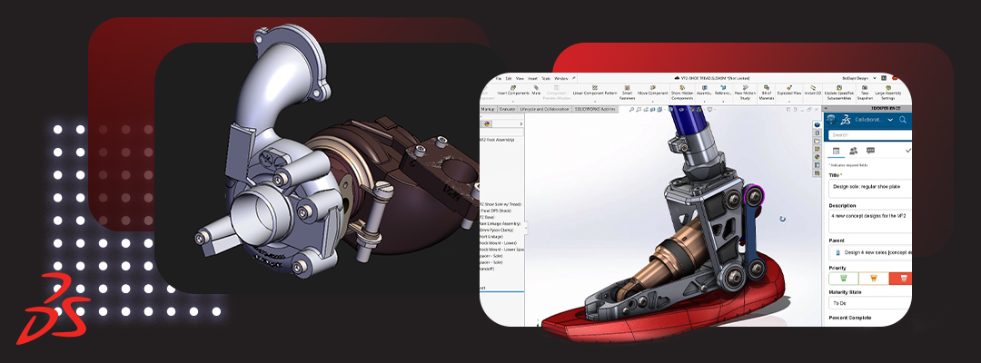Select the Mate tool
The height and width of the screenshot is (363, 981).
pyautogui.click(x=537, y=92)
